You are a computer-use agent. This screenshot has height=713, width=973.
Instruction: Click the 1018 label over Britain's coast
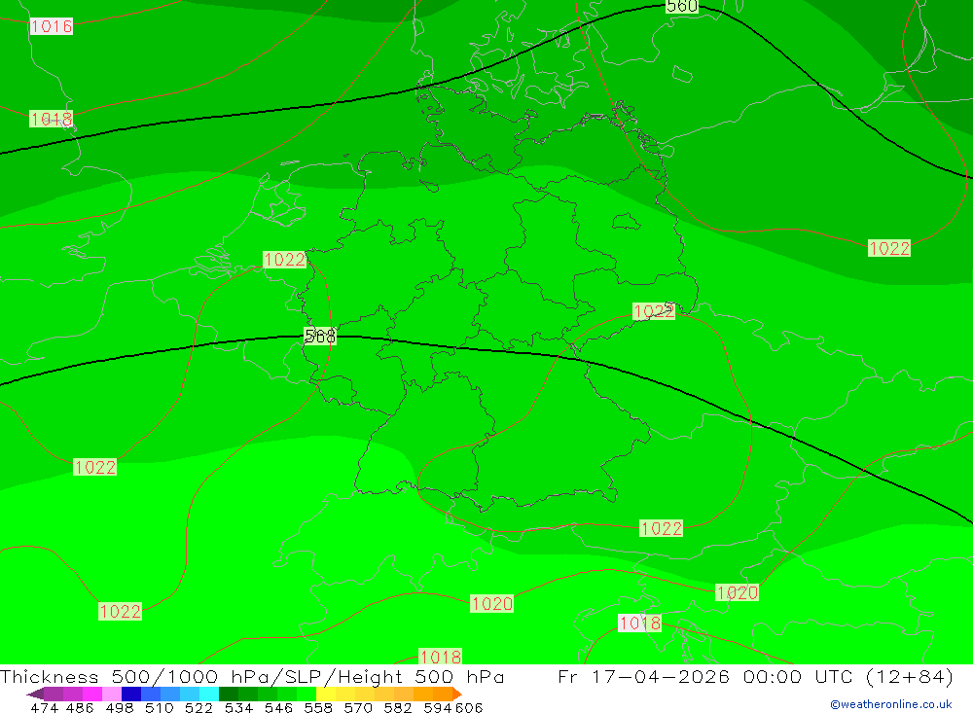pyautogui.click(x=51, y=119)
